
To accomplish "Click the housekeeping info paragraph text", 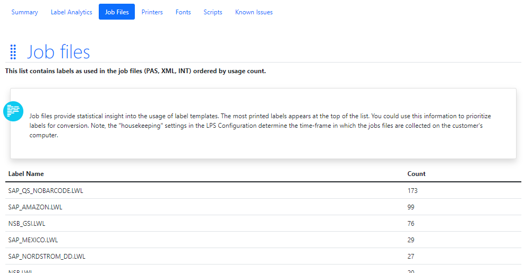I will point(260,126).
